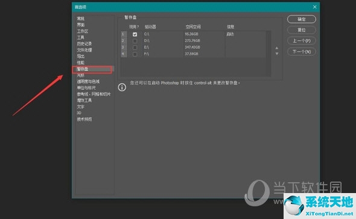Viewport: 356px width, 219px height.
Task: Select drive letter F:\ in the list
Action: (147, 54)
